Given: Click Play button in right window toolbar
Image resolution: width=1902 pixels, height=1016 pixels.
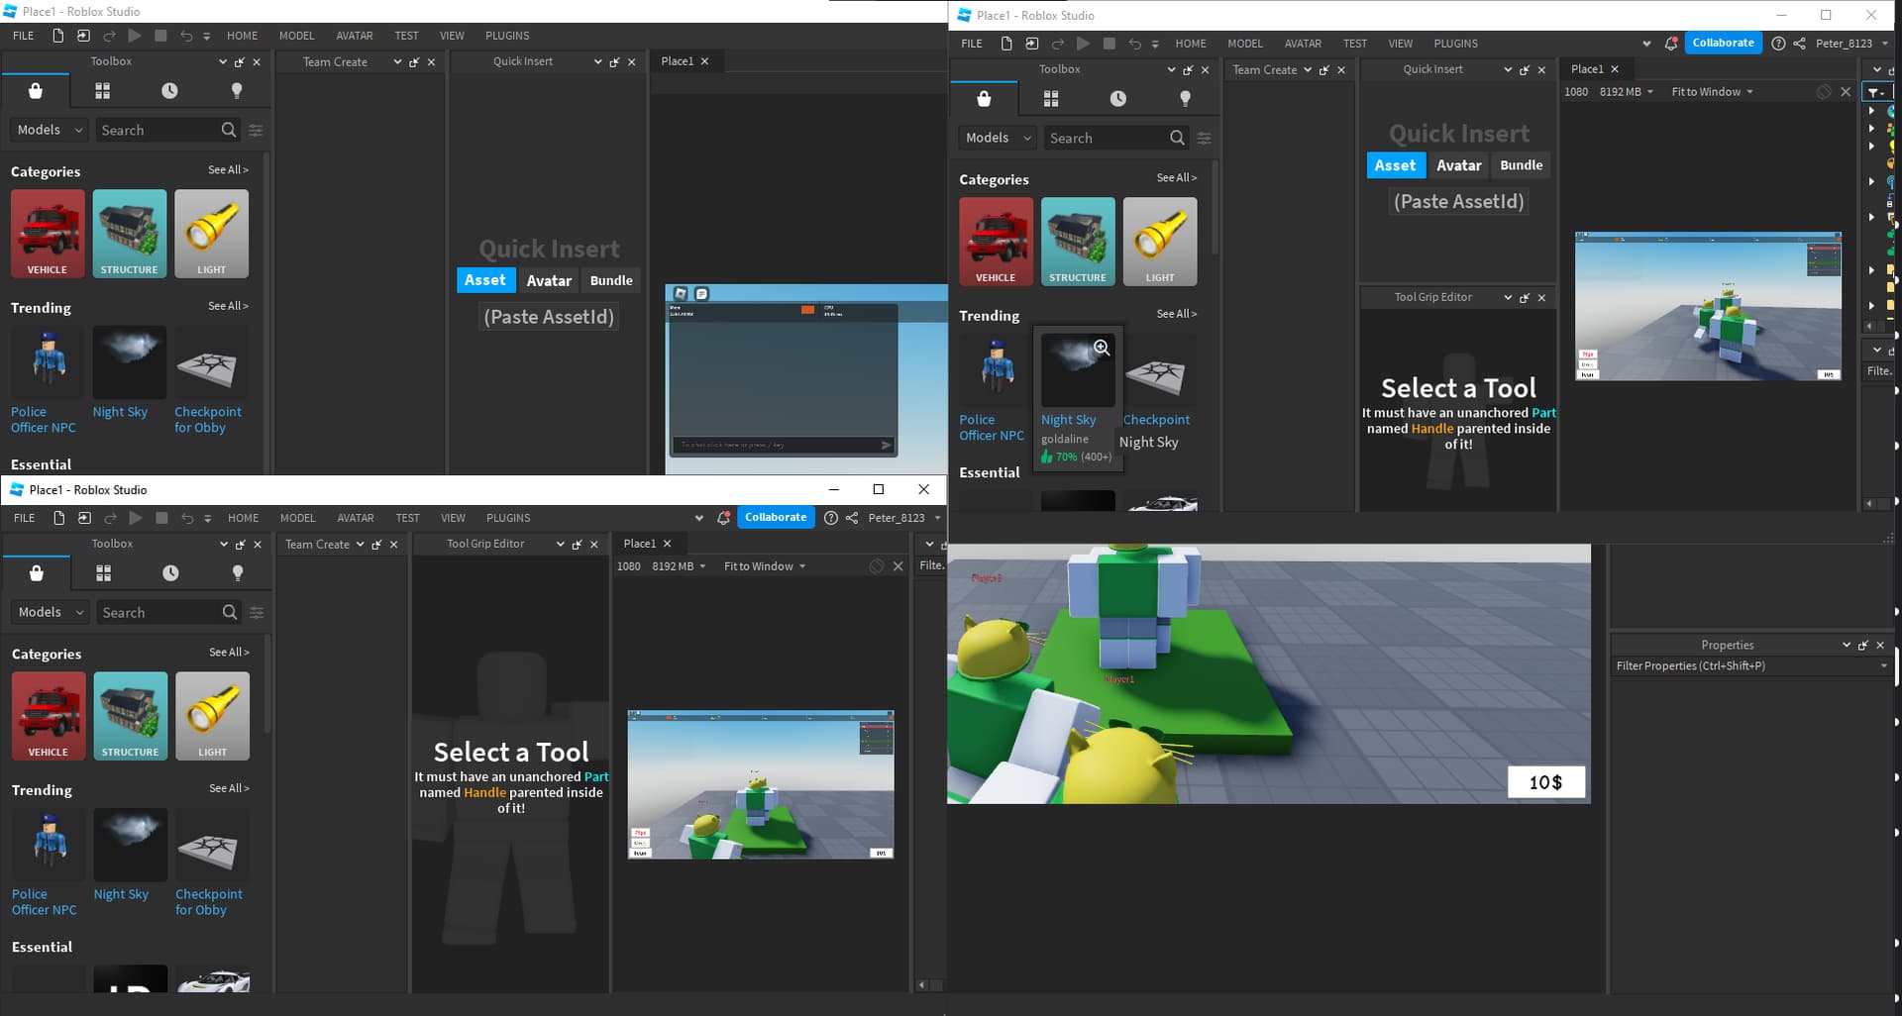Looking at the screenshot, I should click(x=1083, y=44).
